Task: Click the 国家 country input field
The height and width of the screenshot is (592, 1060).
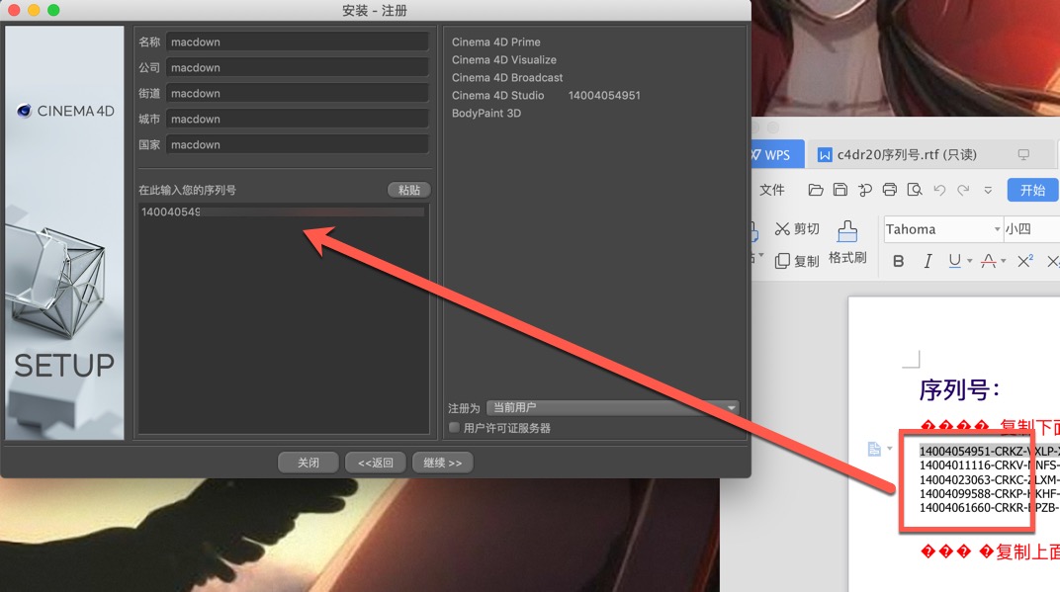Action: [x=297, y=144]
